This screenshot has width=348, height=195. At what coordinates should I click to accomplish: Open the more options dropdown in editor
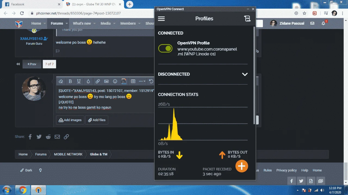pos(142,81)
